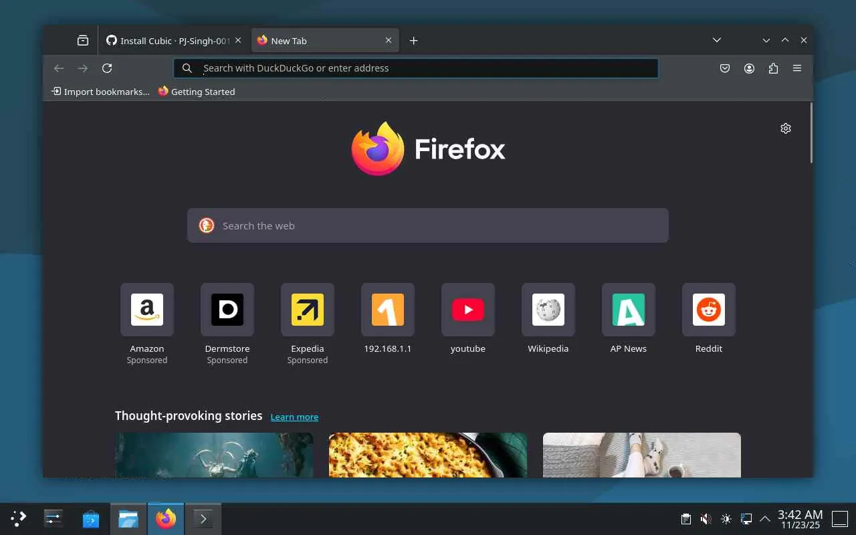The image size is (856, 535).
Task: Open the Save to Pocket button
Action: (x=725, y=68)
